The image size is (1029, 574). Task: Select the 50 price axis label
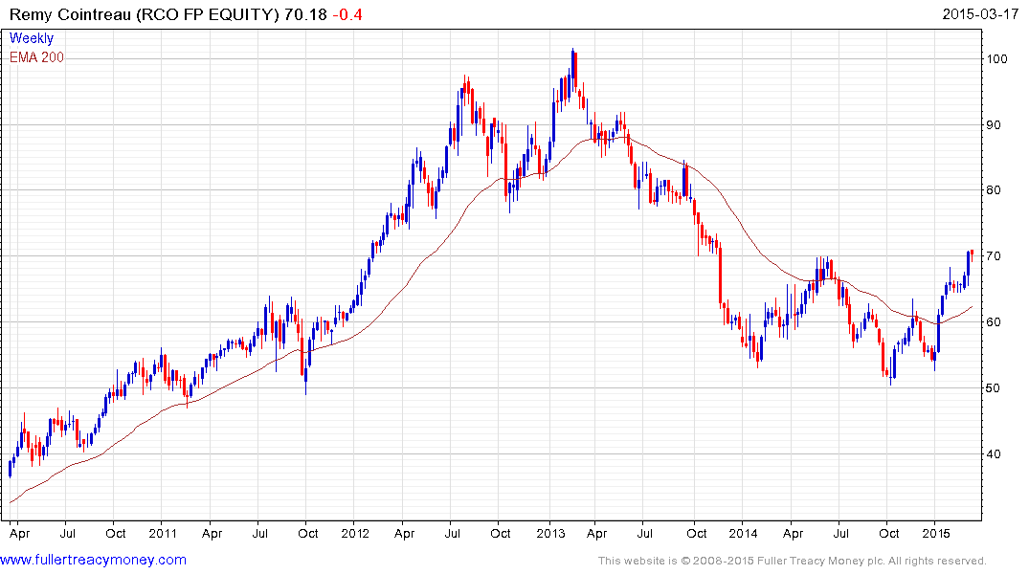click(994, 387)
